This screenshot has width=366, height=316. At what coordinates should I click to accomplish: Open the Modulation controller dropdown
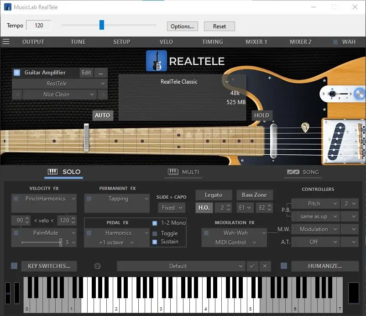[315, 229]
